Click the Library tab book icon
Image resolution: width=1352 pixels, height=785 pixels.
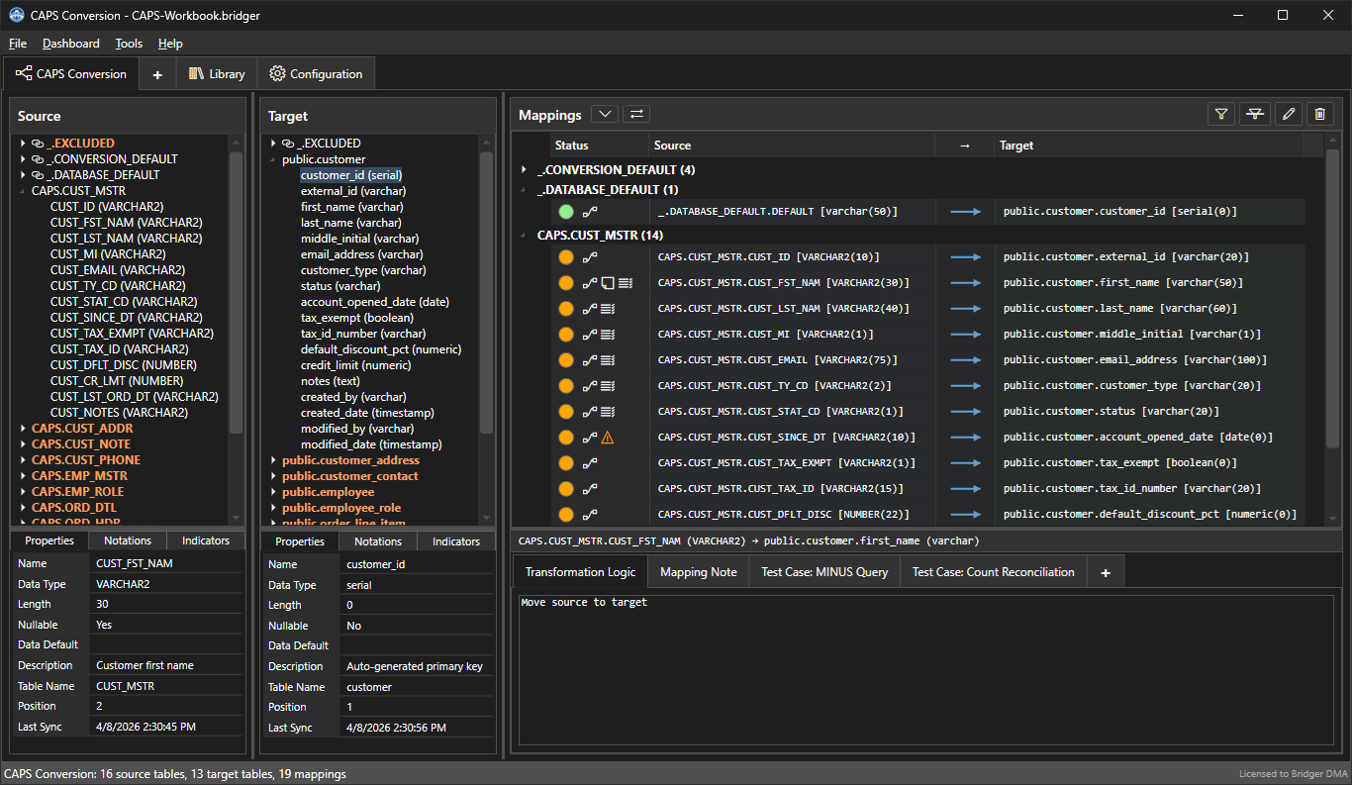[196, 73]
